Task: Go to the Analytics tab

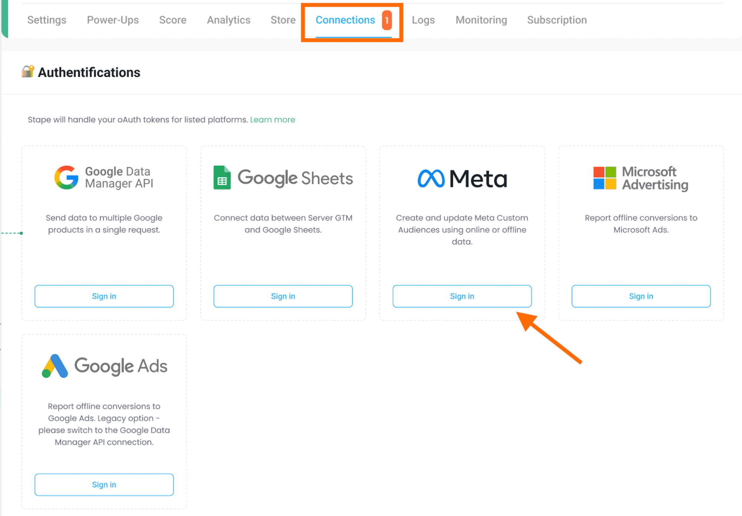Action: [229, 20]
